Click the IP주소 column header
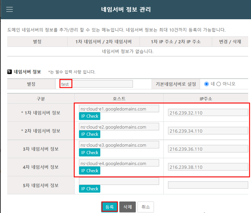251x213 pixels. tap(206, 99)
